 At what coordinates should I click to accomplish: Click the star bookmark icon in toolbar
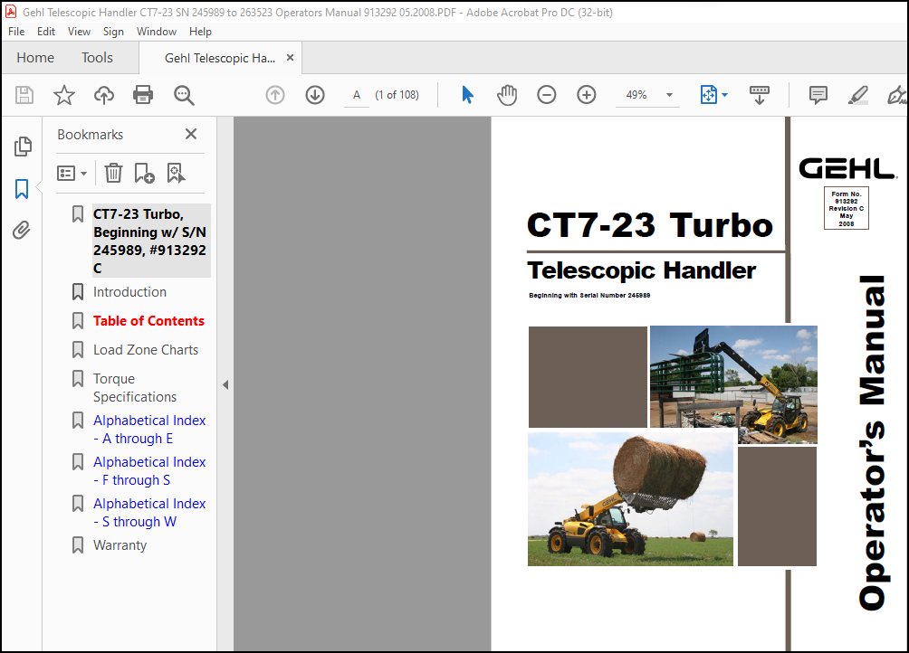[x=63, y=95]
